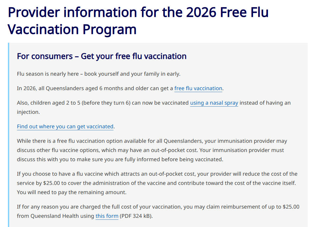This screenshot has width=312, height=227.
Task: Open the 'free flu vaccination' link
Action: (198, 88)
